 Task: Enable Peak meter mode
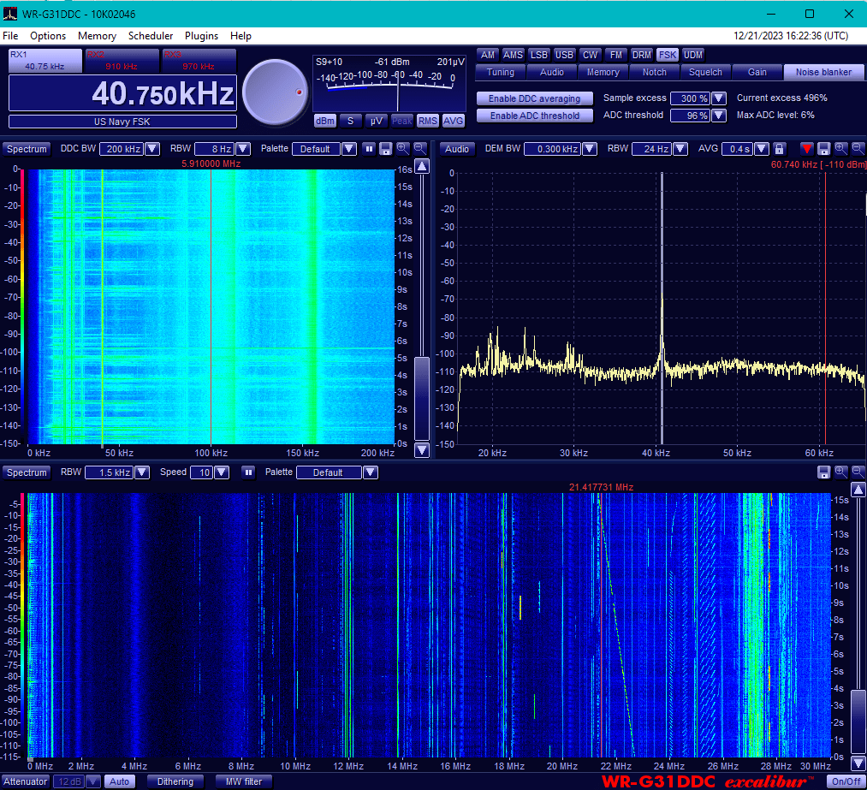tap(402, 121)
